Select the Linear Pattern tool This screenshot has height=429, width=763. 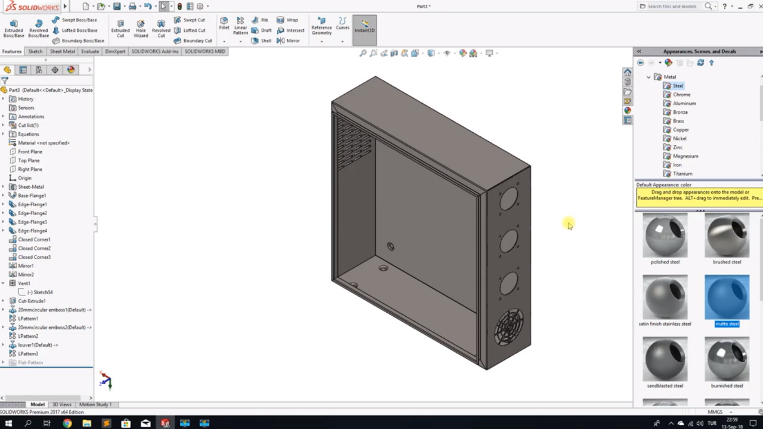click(x=240, y=26)
